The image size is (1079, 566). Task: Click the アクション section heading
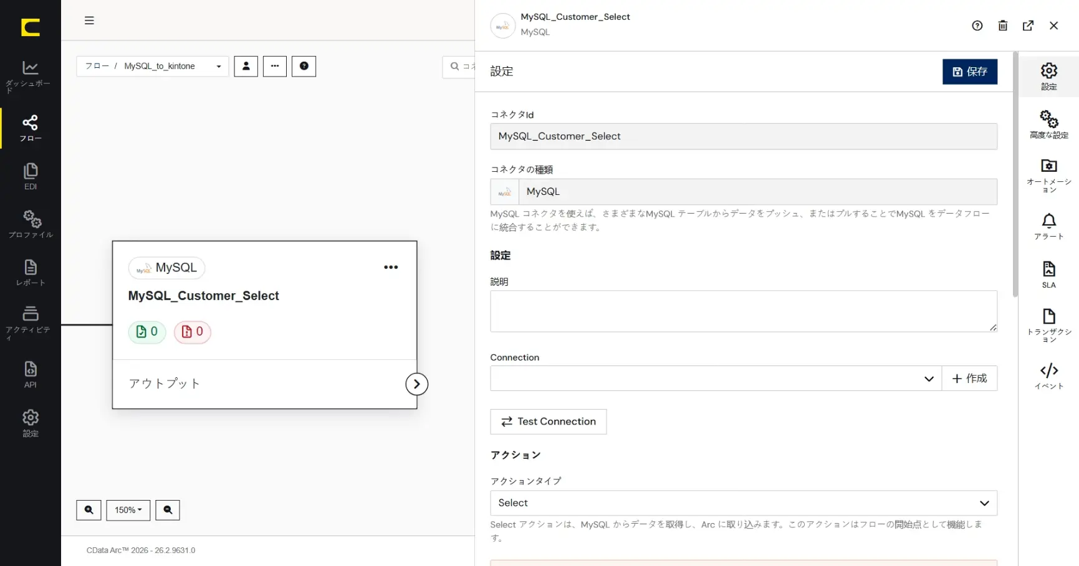(x=516, y=455)
